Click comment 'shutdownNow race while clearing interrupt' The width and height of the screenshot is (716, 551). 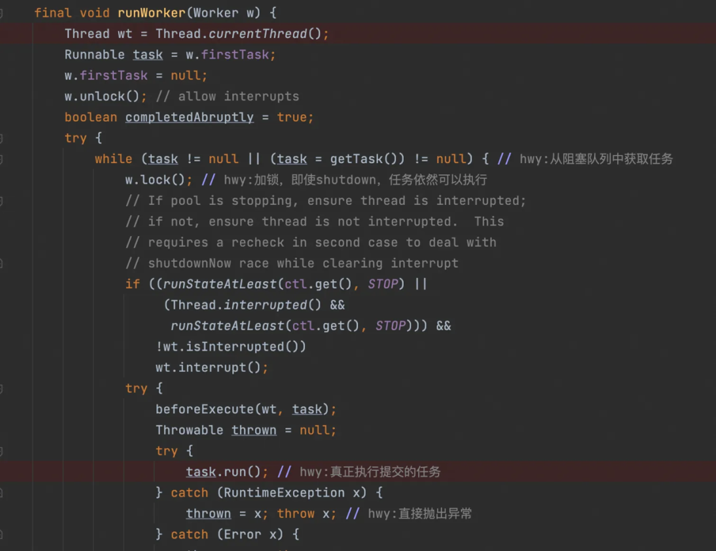point(292,264)
